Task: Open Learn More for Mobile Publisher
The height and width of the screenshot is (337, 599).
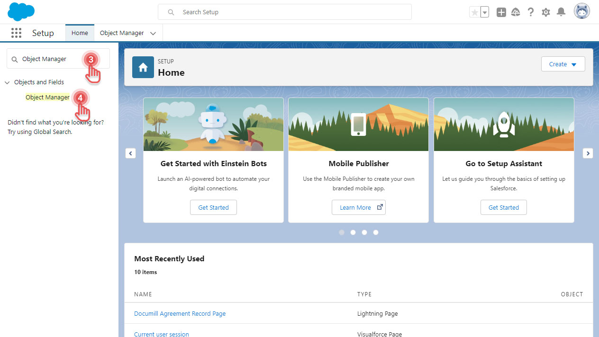Action: click(x=358, y=207)
